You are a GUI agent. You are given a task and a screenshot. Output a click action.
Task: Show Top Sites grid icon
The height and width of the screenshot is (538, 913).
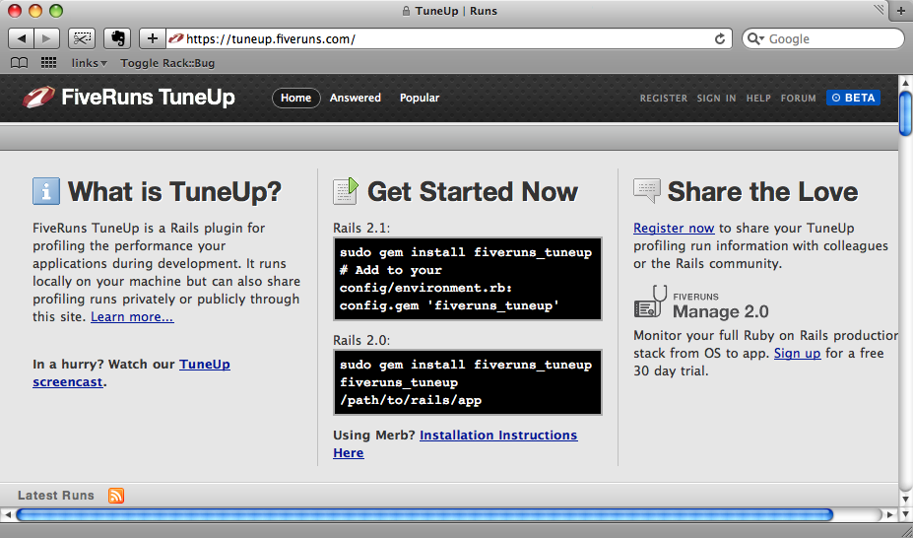point(49,63)
